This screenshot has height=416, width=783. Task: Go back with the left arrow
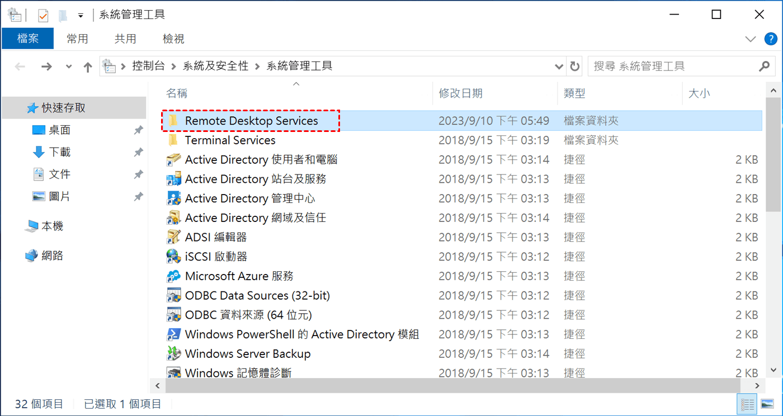(20, 67)
